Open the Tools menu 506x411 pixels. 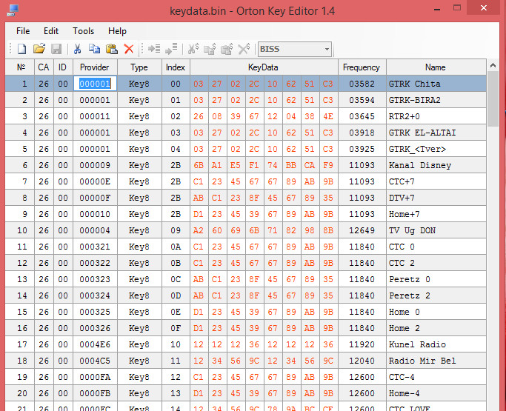coord(83,31)
